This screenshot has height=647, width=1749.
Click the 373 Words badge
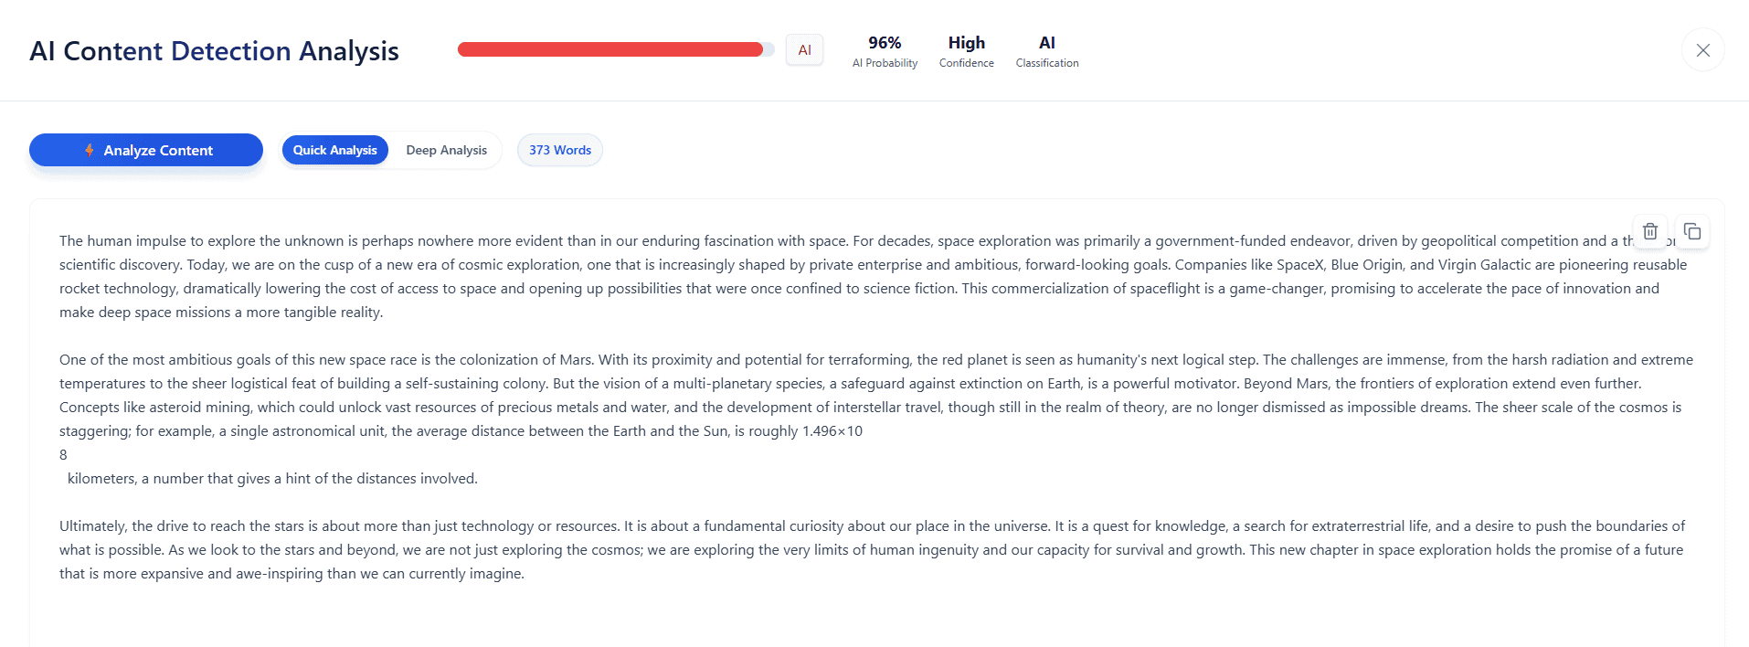click(559, 150)
